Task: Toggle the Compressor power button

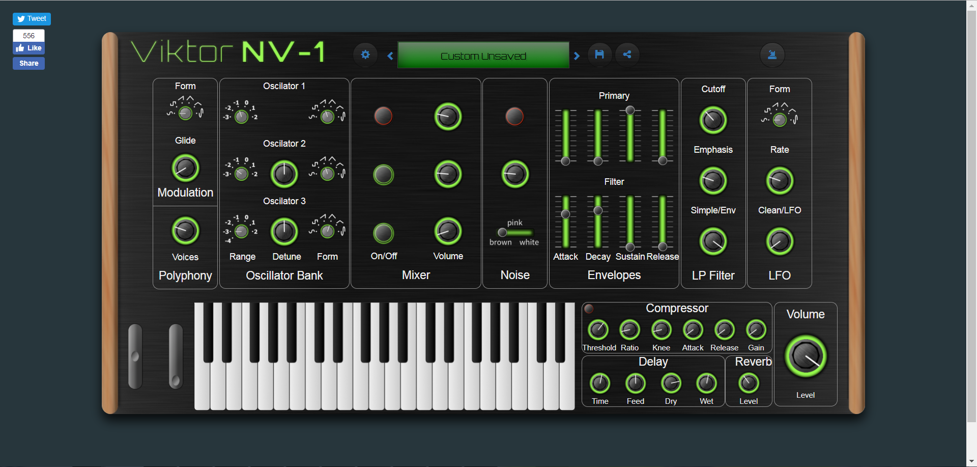Action: click(589, 308)
